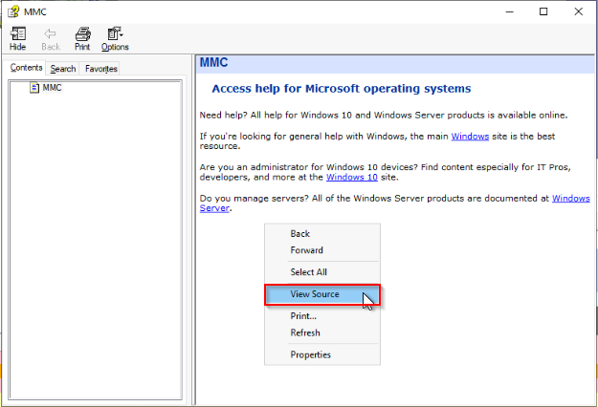Choose Select All in the context menu
Viewport: 598px width, 407px height.
[322, 272]
